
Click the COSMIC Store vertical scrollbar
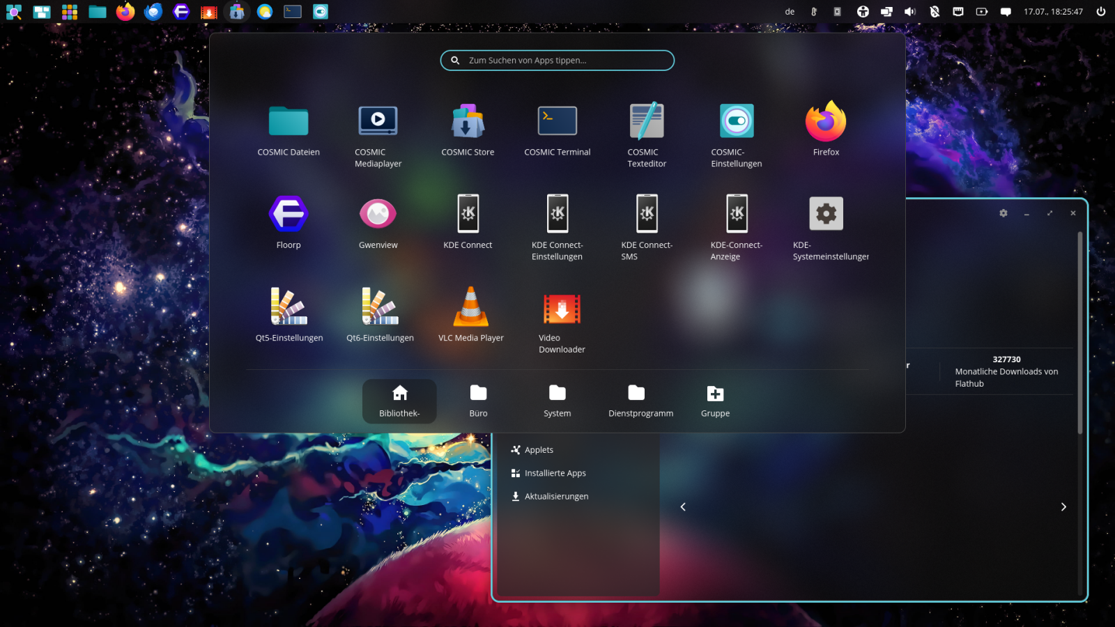click(x=1080, y=333)
